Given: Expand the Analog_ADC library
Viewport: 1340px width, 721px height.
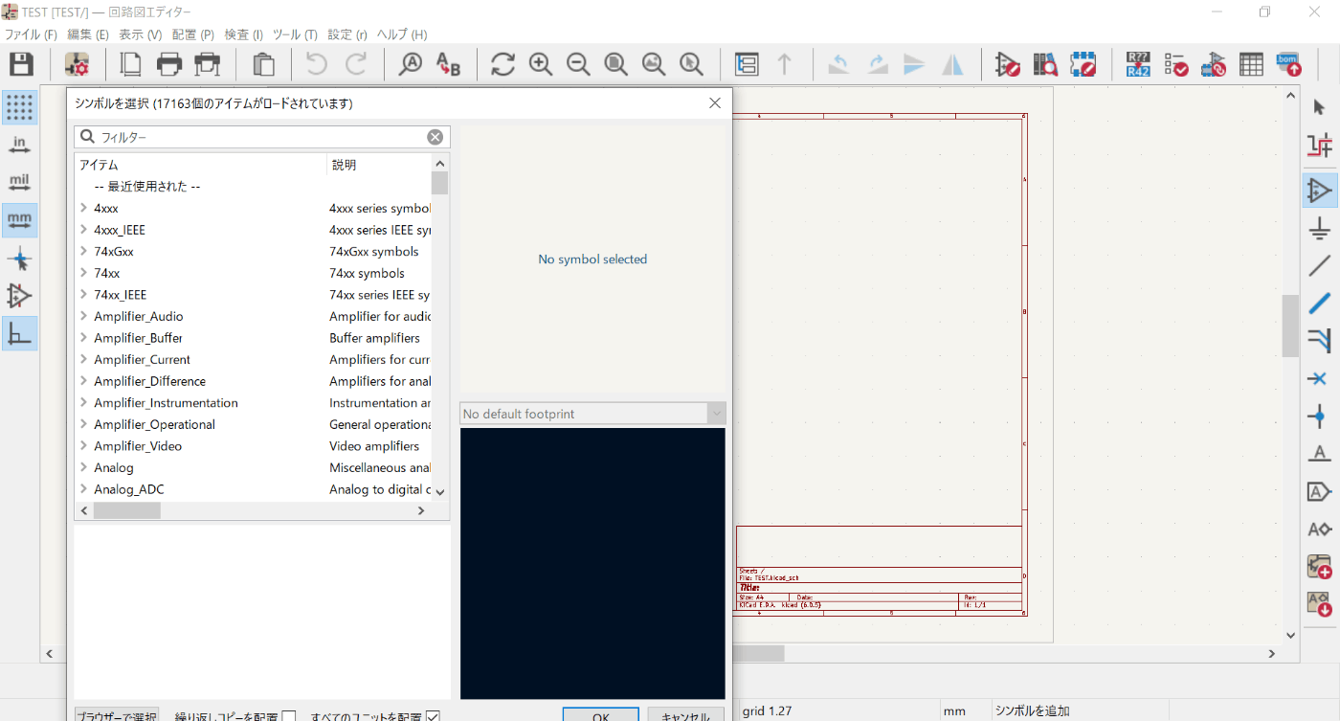Looking at the screenshot, I should click(x=84, y=489).
